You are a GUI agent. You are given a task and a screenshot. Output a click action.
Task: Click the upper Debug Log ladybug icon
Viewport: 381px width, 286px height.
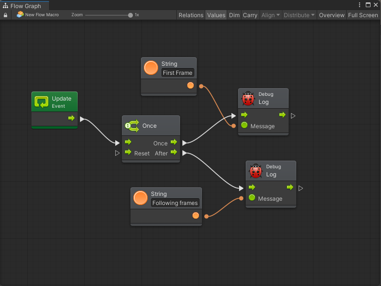point(248,99)
